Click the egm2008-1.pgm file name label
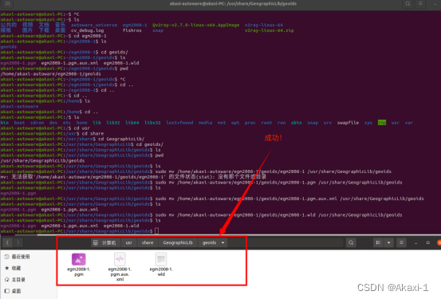The width and height of the screenshot is (441, 299). [79, 272]
